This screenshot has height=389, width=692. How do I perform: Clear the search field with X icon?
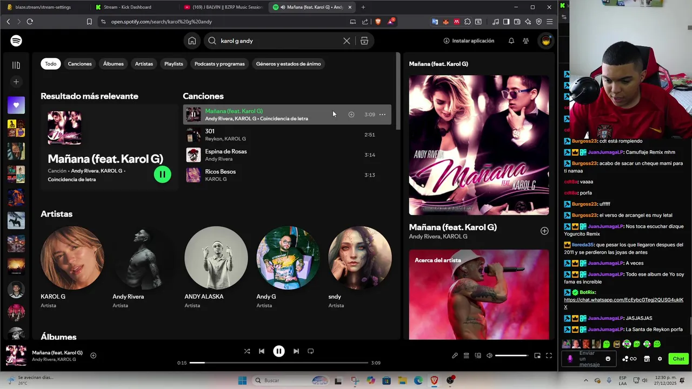tap(347, 41)
